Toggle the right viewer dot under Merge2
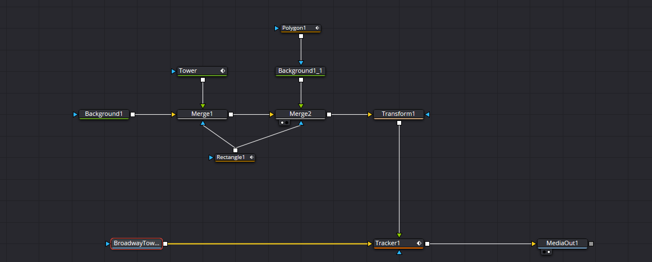Image resolution: width=652 pixels, height=262 pixels. pyautogui.click(x=287, y=123)
